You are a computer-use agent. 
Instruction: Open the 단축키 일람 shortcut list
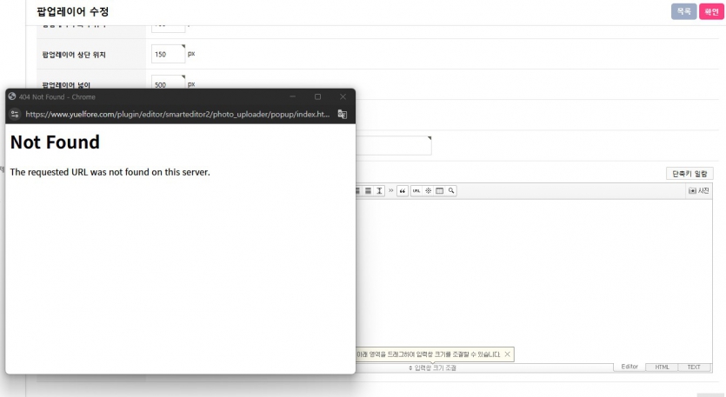[x=690, y=174]
